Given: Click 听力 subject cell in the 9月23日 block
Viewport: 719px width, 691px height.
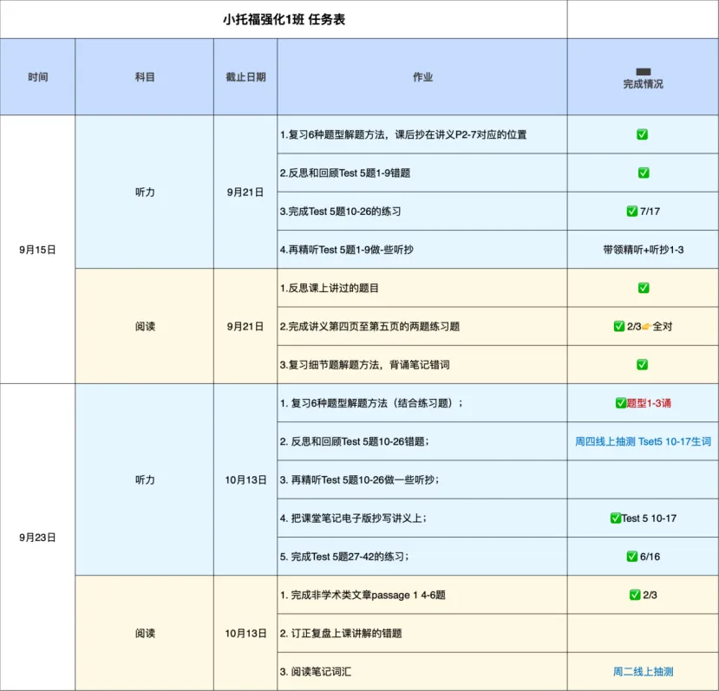Looking at the screenshot, I should pos(145,479).
